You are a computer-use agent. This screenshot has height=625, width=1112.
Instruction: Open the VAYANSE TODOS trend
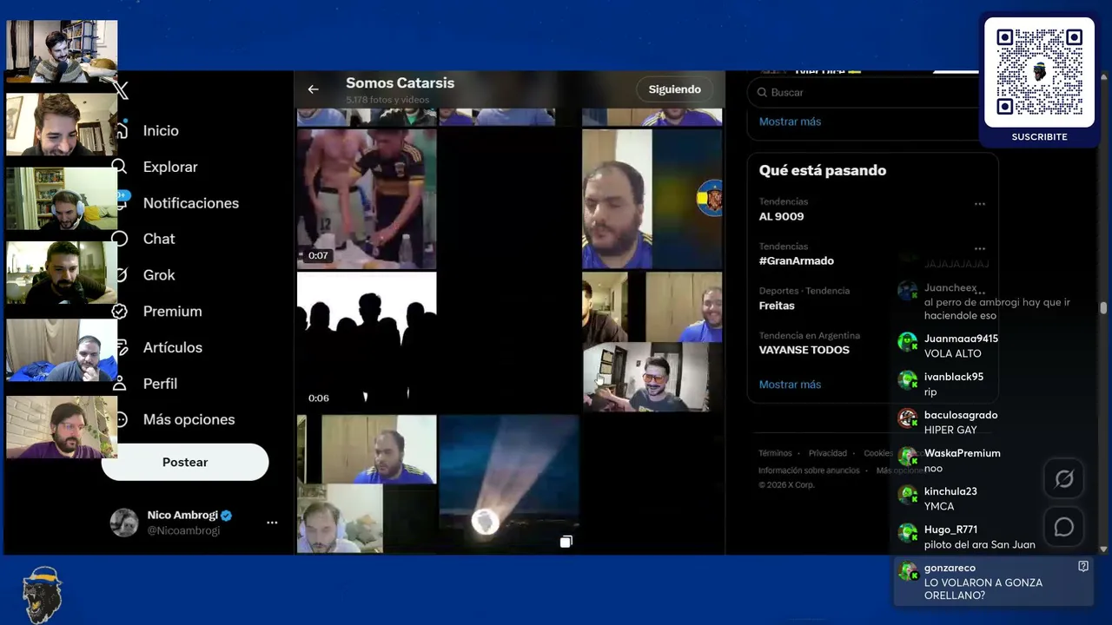pos(804,350)
